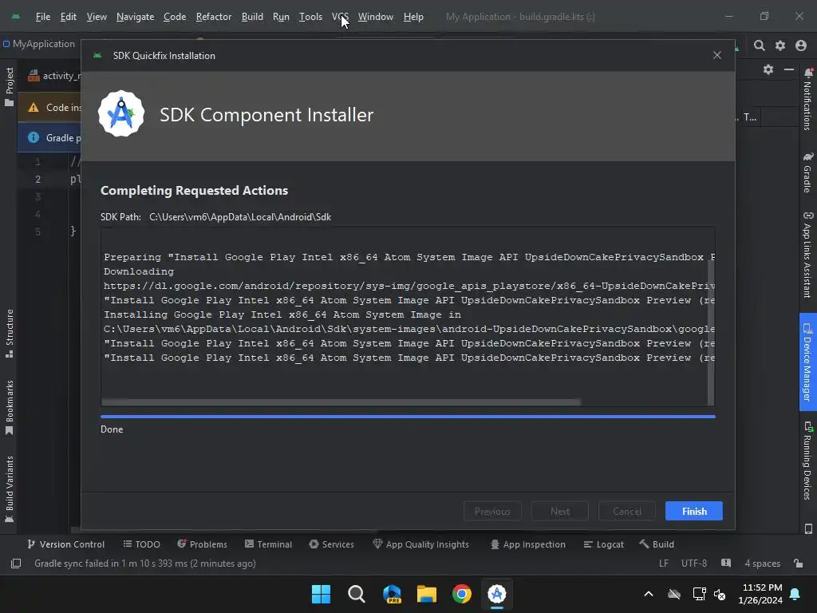Click the SDK path text
The image size is (817, 613).
click(x=240, y=217)
